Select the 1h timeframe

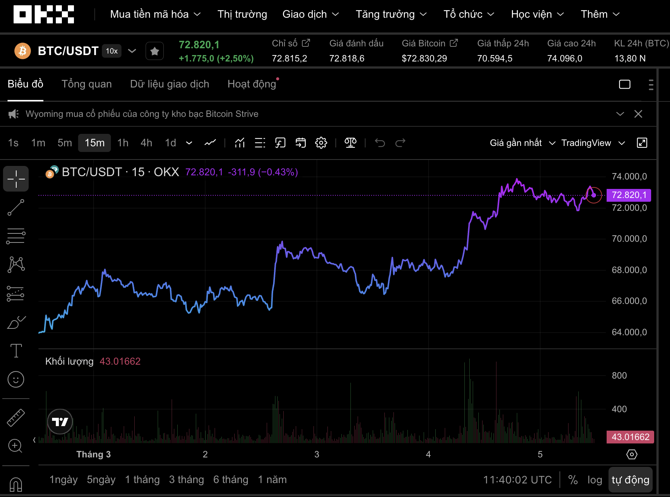tap(123, 143)
